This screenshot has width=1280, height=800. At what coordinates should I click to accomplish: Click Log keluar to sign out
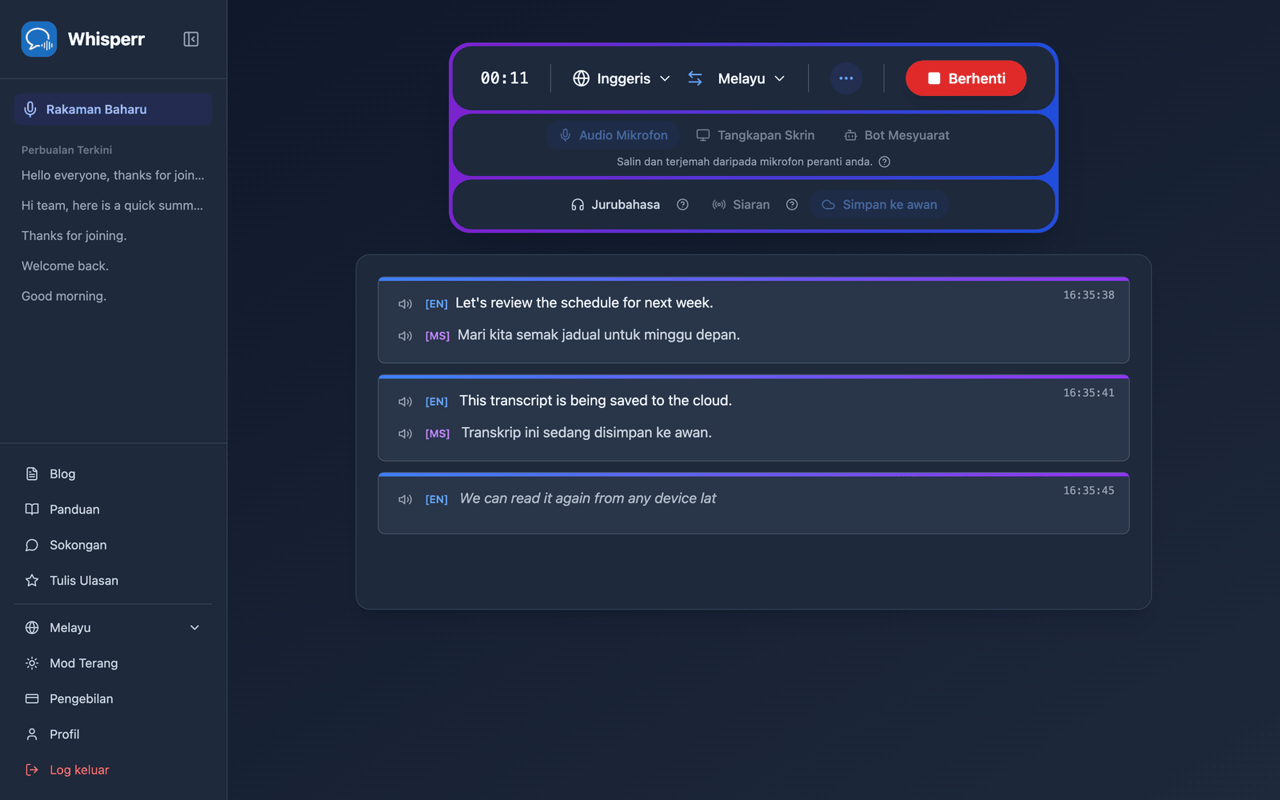click(x=113, y=770)
